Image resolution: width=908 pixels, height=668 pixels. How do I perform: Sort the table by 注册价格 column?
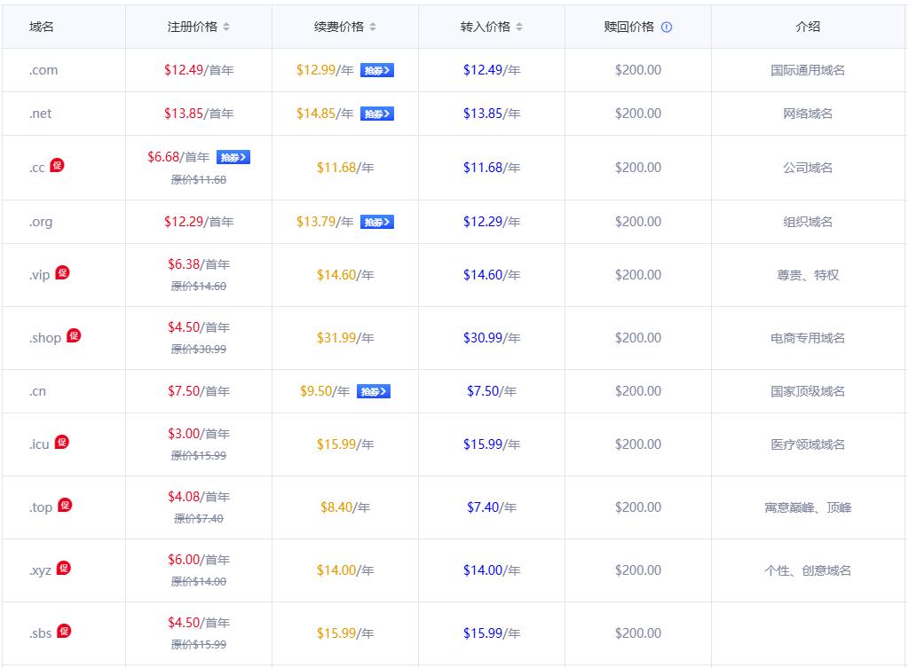point(226,27)
